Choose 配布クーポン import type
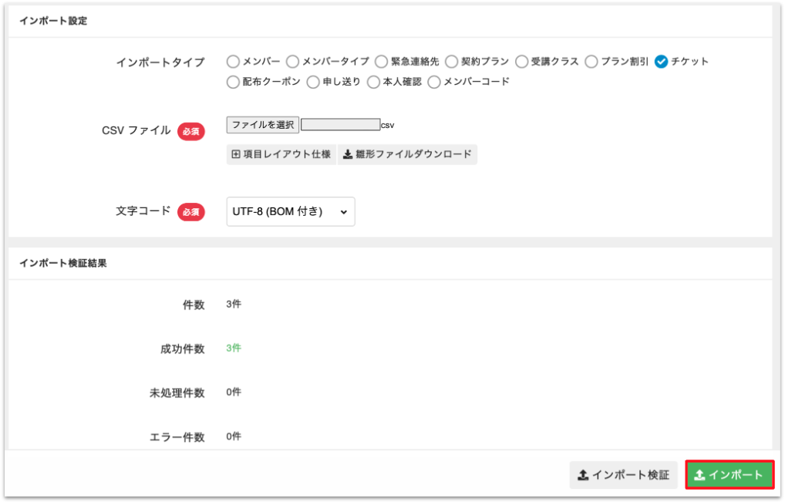The image size is (785, 502). [x=234, y=82]
